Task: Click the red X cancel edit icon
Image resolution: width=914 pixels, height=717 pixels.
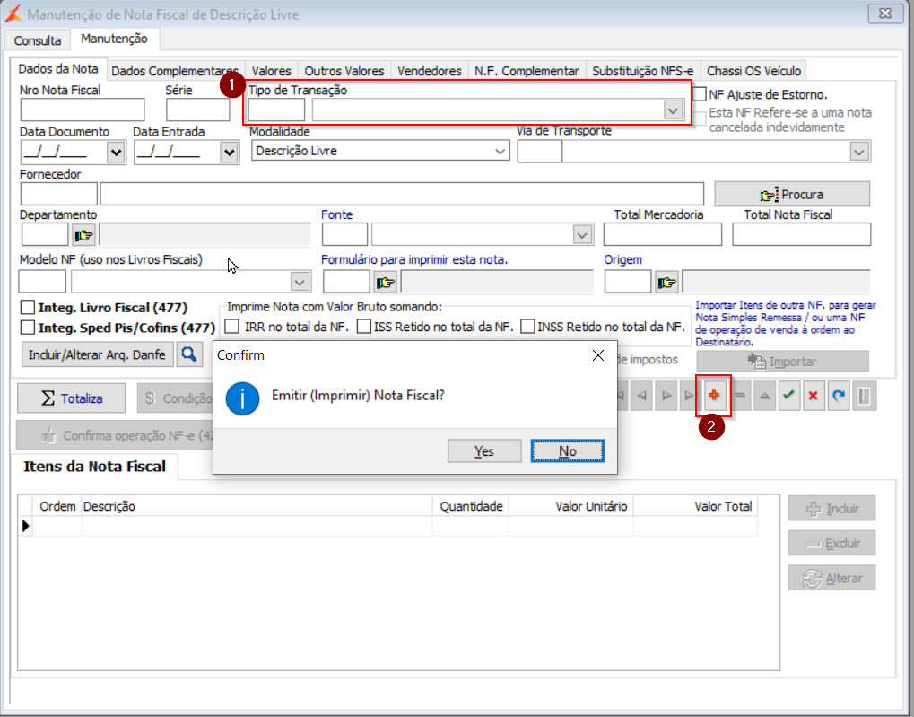Action: coord(814,396)
